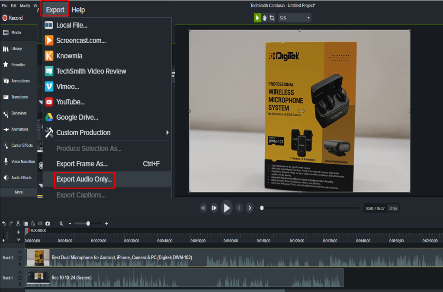Step to the previous frame
This screenshot has width=443, height=292.
203,208
